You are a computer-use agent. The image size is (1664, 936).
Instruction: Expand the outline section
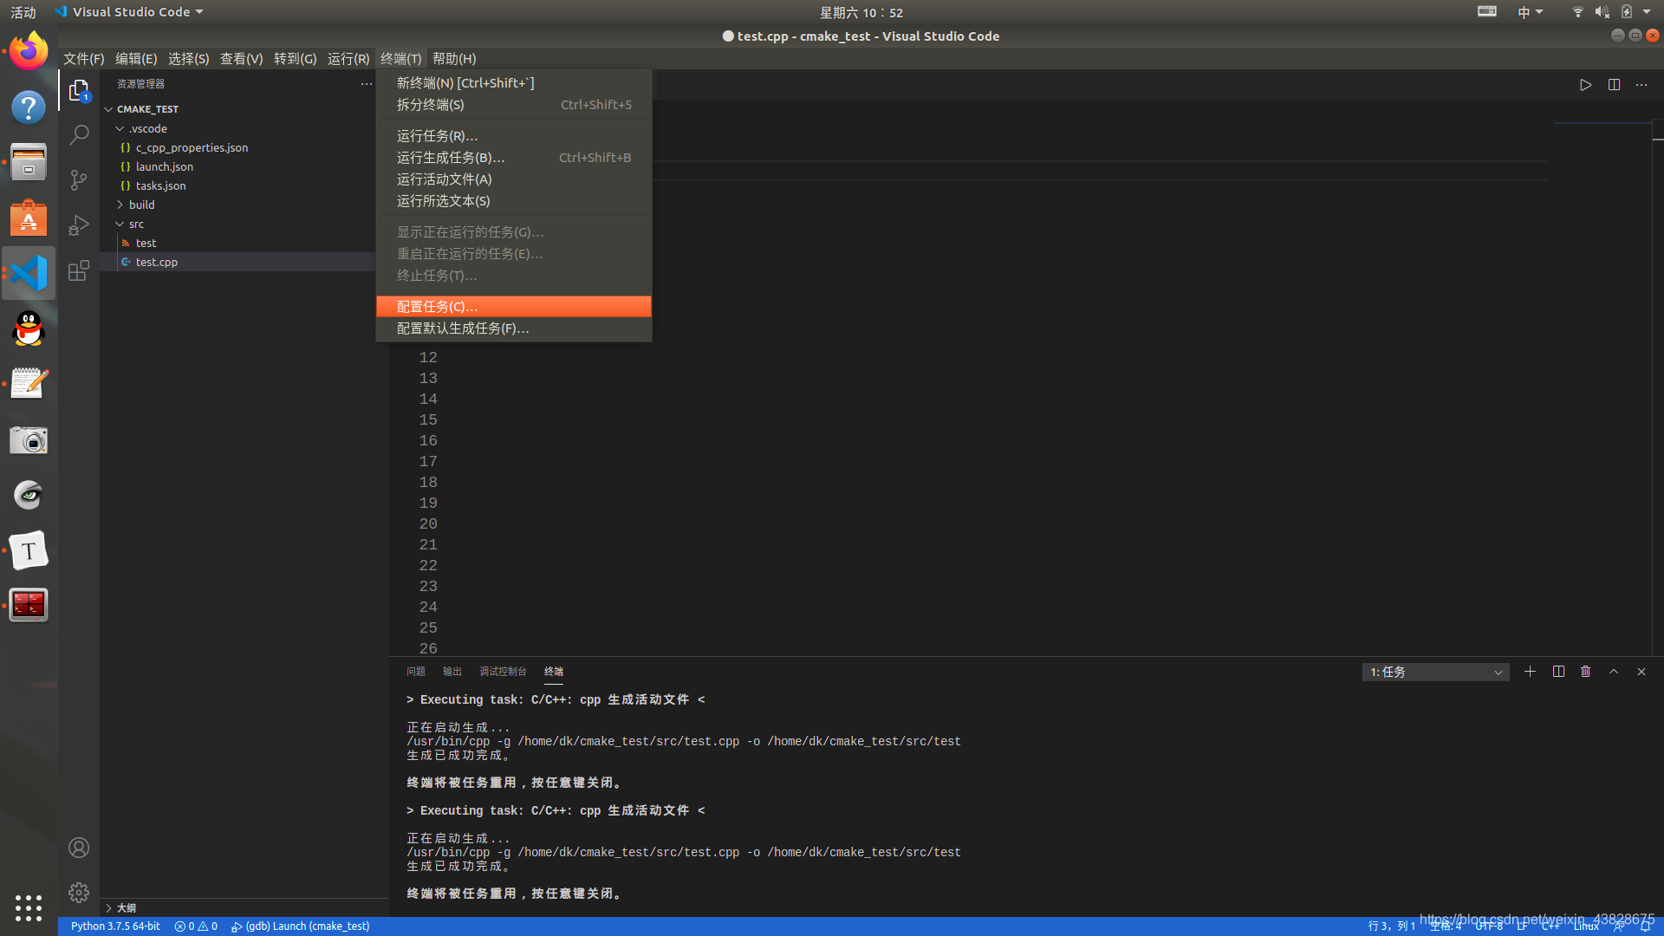point(126,907)
